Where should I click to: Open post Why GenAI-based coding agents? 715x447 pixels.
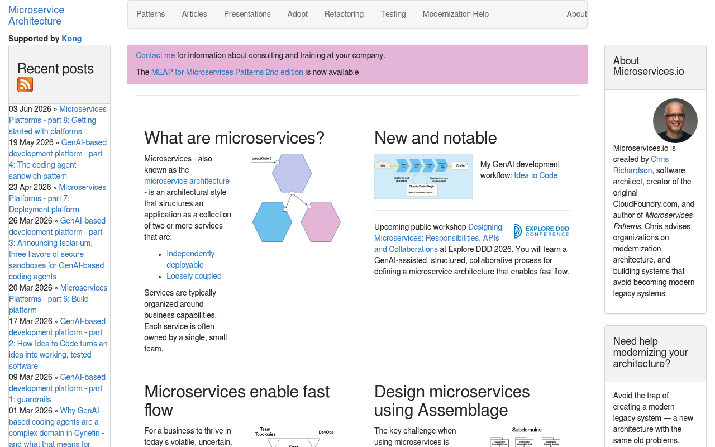56,427
